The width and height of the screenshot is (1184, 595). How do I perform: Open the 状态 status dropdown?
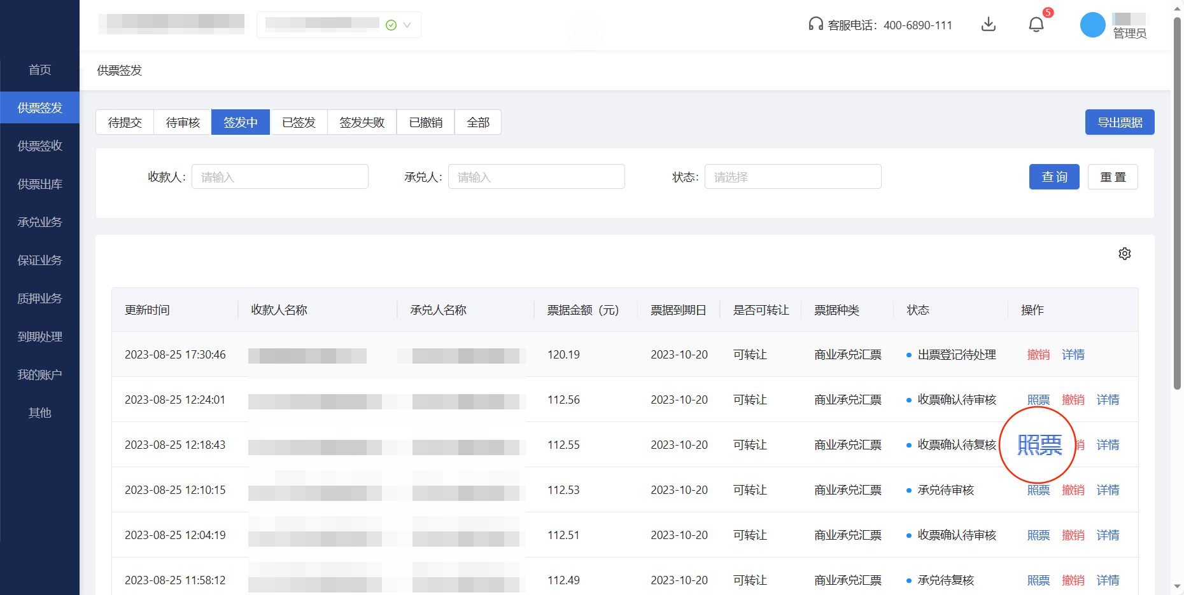[793, 177]
